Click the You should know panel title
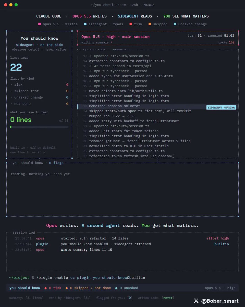 (39, 38)
